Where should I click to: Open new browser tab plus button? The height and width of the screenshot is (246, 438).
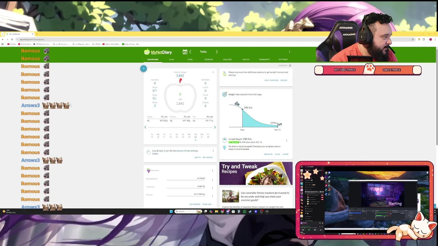37,34
